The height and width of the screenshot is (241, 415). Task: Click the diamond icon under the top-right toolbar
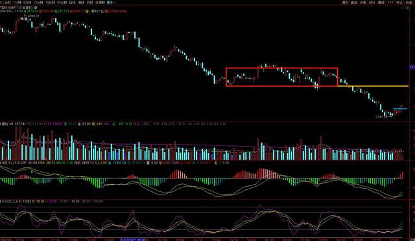(x=402, y=8)
